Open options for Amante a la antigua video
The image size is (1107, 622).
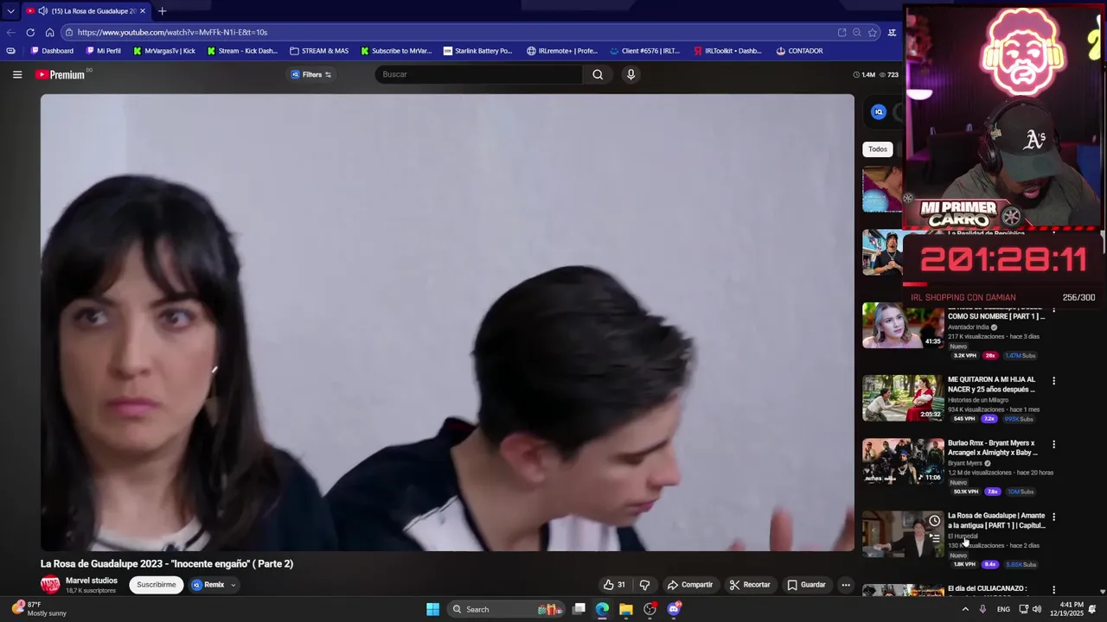1053,517
